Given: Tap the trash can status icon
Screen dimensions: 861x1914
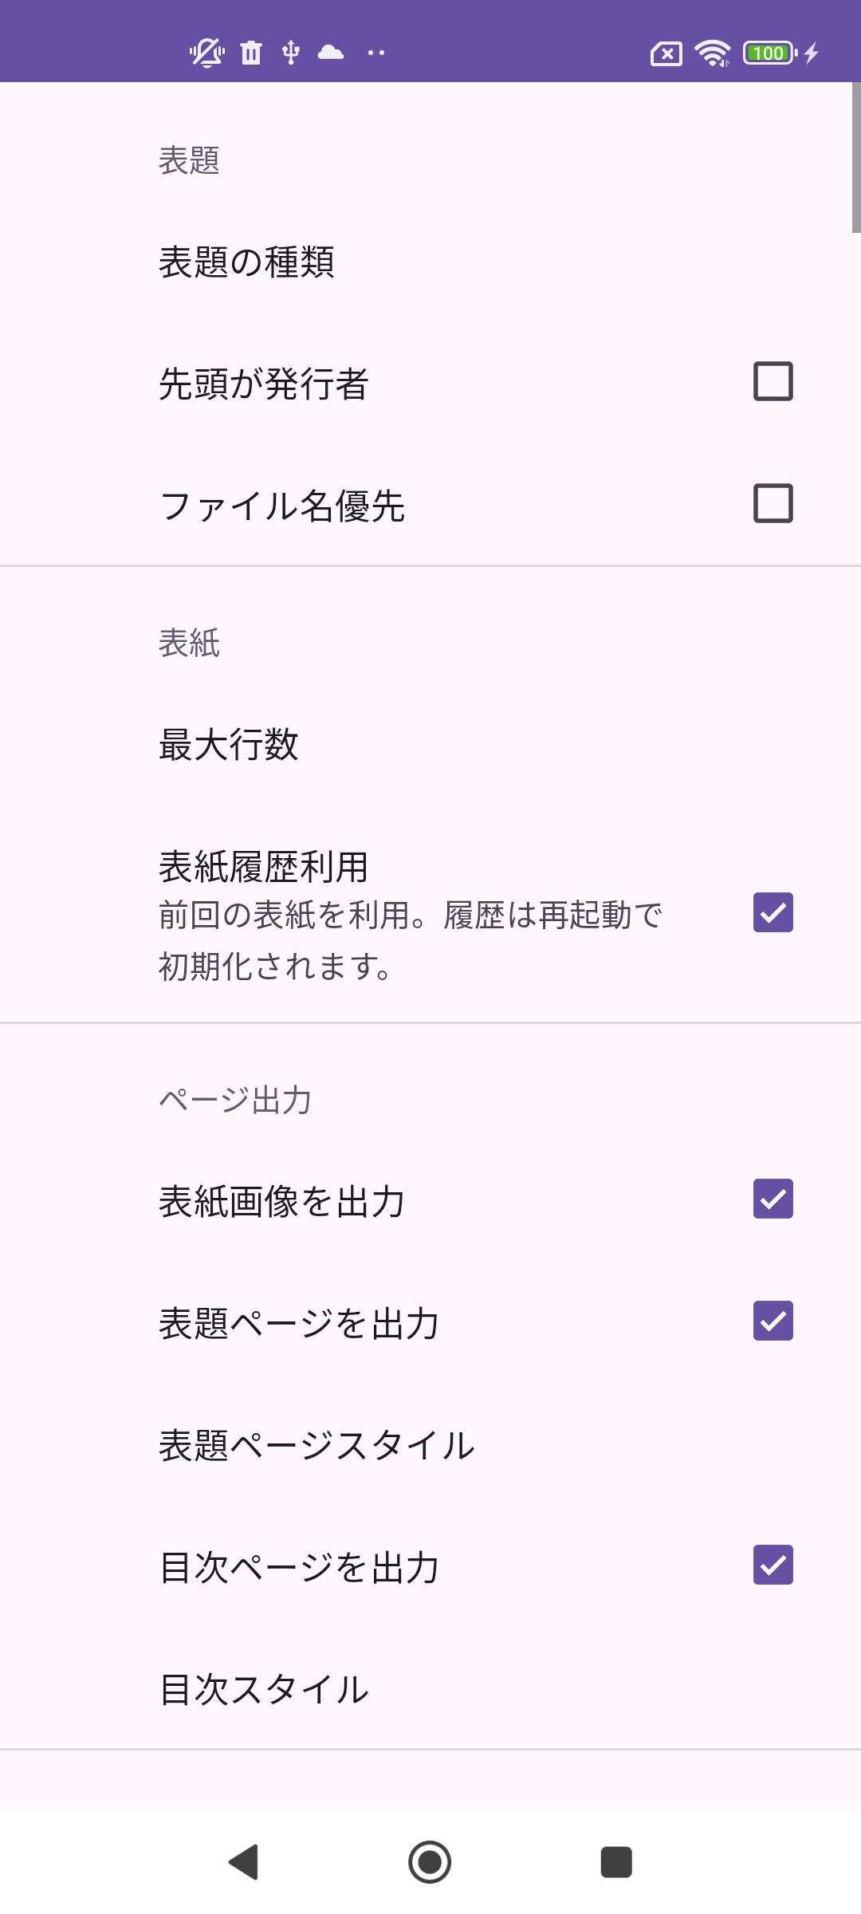Looking at the screenshot, I should click(251, 53).
